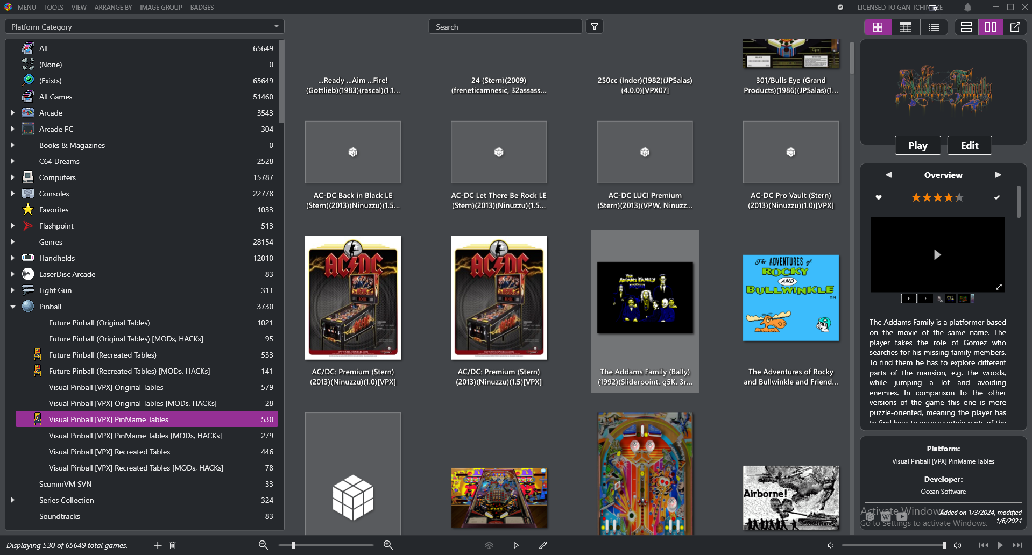Open the VIEW menu

79,7
